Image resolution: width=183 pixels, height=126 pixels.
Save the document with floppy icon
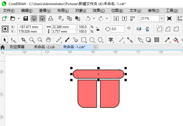coord(26,18)
